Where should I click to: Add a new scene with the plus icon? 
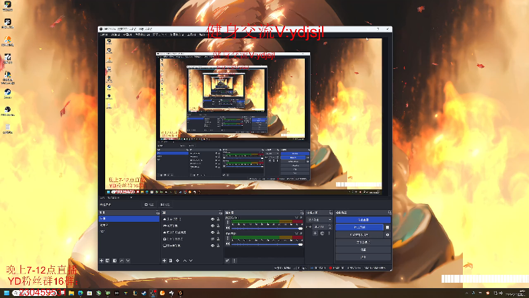click(101, 260)
